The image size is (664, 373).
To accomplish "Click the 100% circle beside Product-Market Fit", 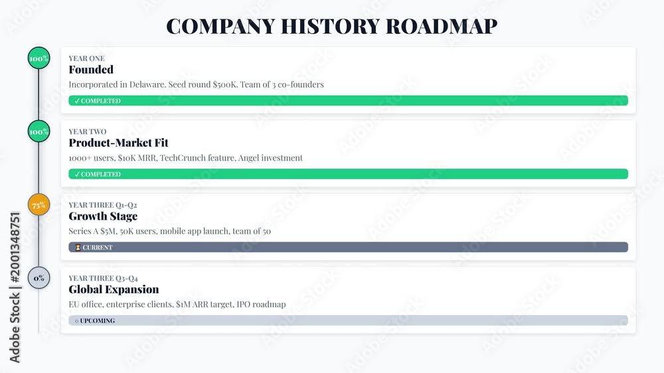I will [39, 131].
